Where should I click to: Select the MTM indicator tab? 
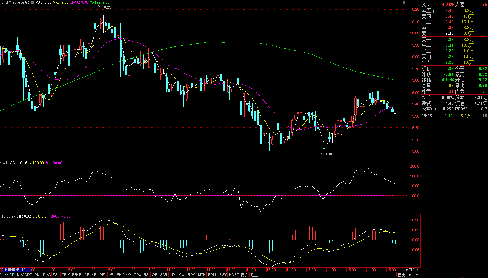[202, 275]
